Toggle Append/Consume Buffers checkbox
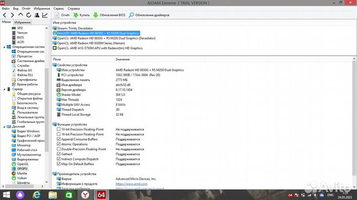 coord(59,139)
